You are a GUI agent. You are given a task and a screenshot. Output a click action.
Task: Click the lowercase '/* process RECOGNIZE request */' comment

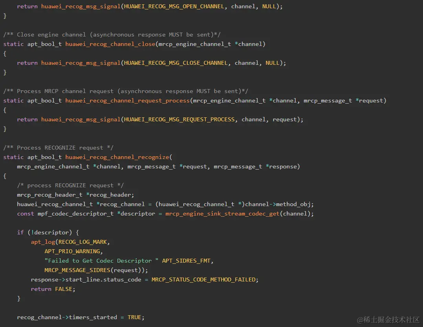tap(70, 185)
